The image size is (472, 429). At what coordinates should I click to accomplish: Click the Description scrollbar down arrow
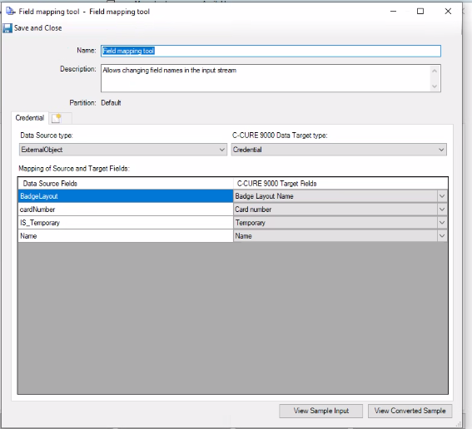[435, 86]
